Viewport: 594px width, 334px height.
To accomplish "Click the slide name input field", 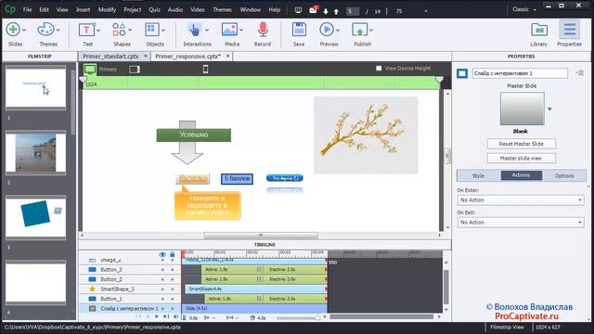I will click(x=520, y=73).
